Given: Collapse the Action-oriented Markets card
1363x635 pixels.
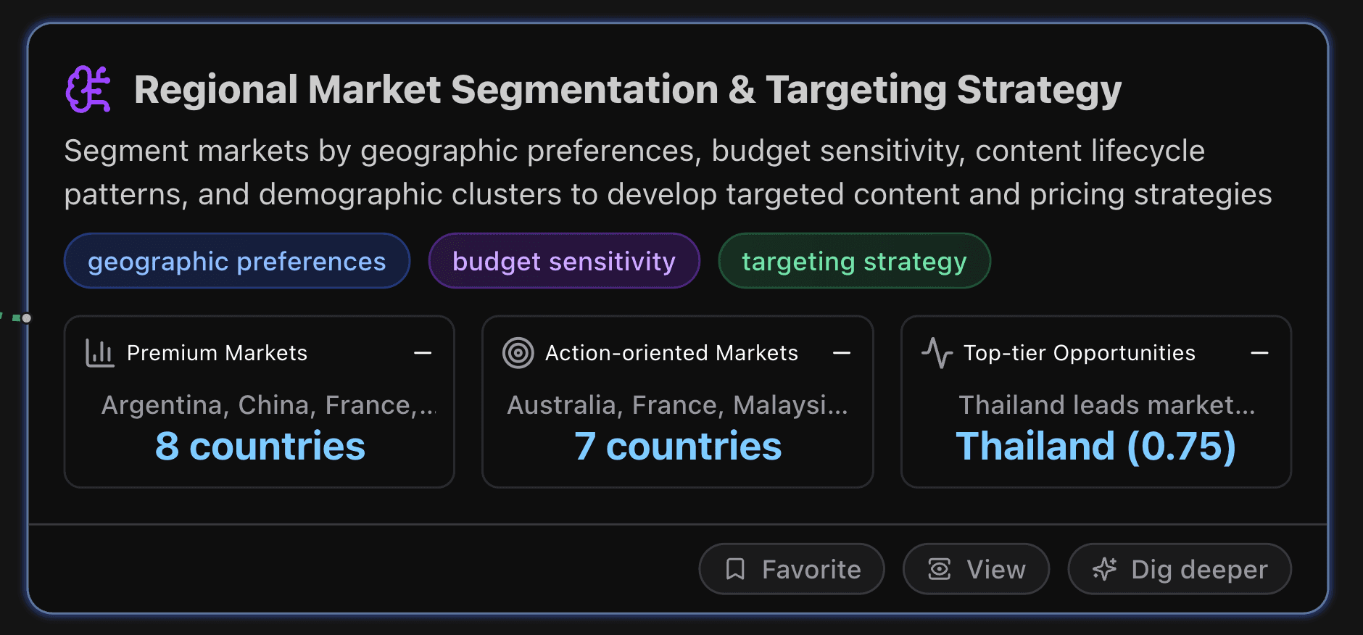Looking at the screenshot, I should (x=842, y=353).
